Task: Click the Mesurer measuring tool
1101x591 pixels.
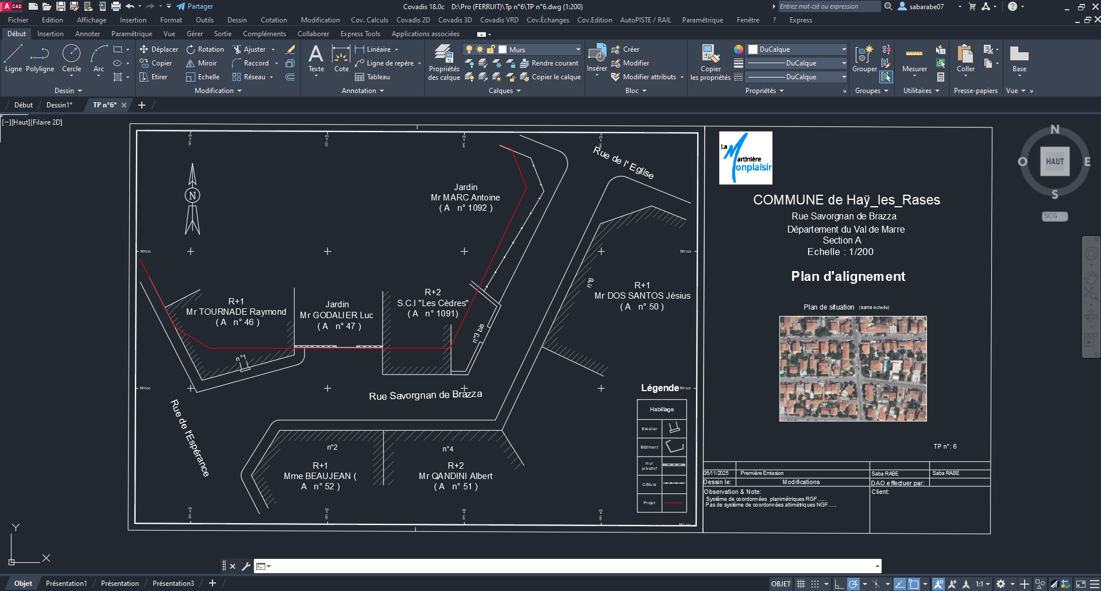Action: coord(914,59)
